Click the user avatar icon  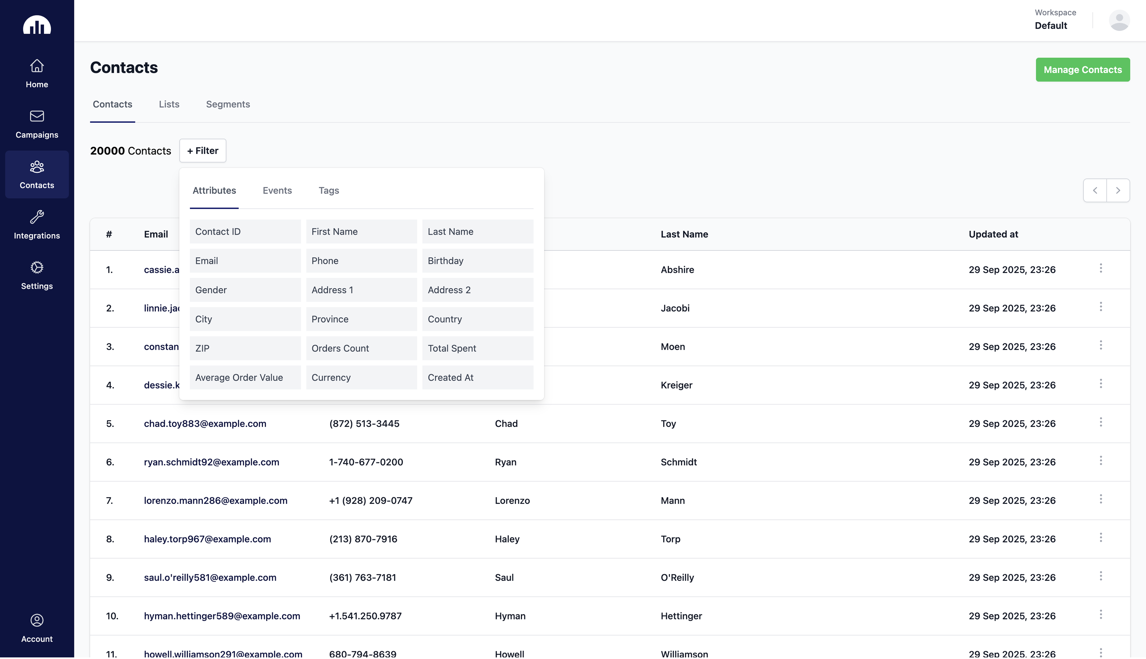(1119, 20)
